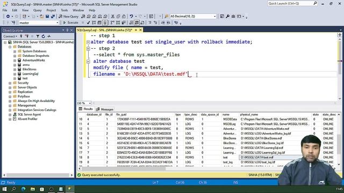
Task: Toggle Results to Grid mode
Action: pyautogui.click(x=137, y=23)
